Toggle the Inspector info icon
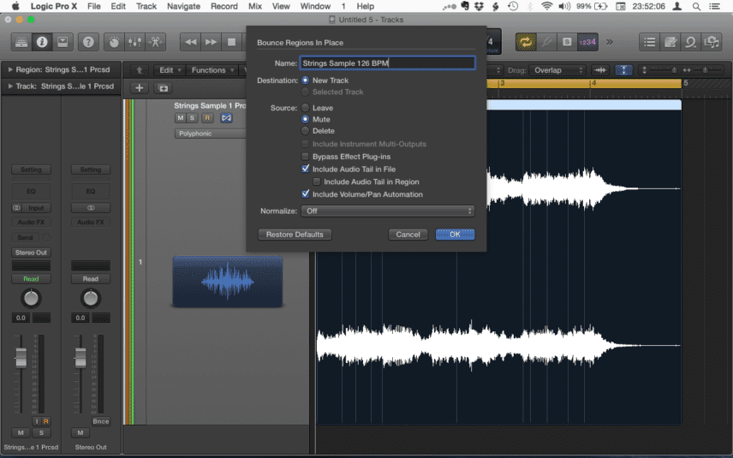This screenshot has height=458, width=733. click(x=42, y=42)
